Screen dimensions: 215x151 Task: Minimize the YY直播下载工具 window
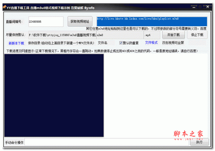click(x=194, y=7)
